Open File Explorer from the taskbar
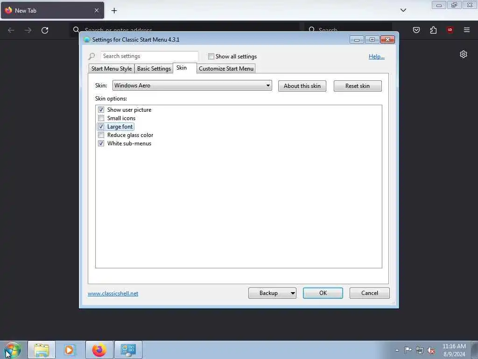 [x=42, y=350]
